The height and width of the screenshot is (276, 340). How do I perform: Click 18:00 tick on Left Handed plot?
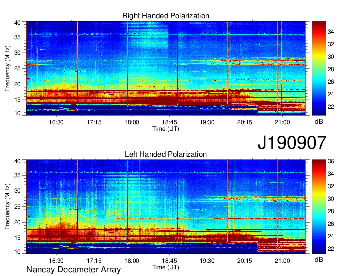(132, 261)
